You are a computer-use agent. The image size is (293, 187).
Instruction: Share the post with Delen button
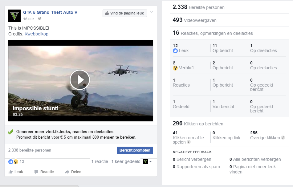coord(73,172)
